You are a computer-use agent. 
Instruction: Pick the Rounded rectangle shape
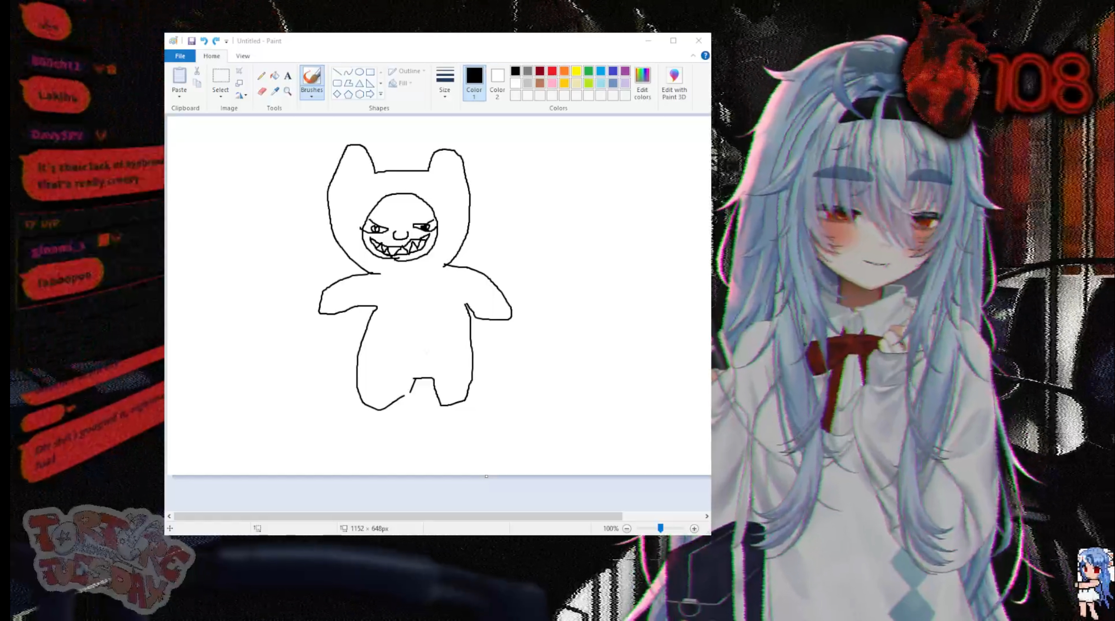tap(337, 83)
